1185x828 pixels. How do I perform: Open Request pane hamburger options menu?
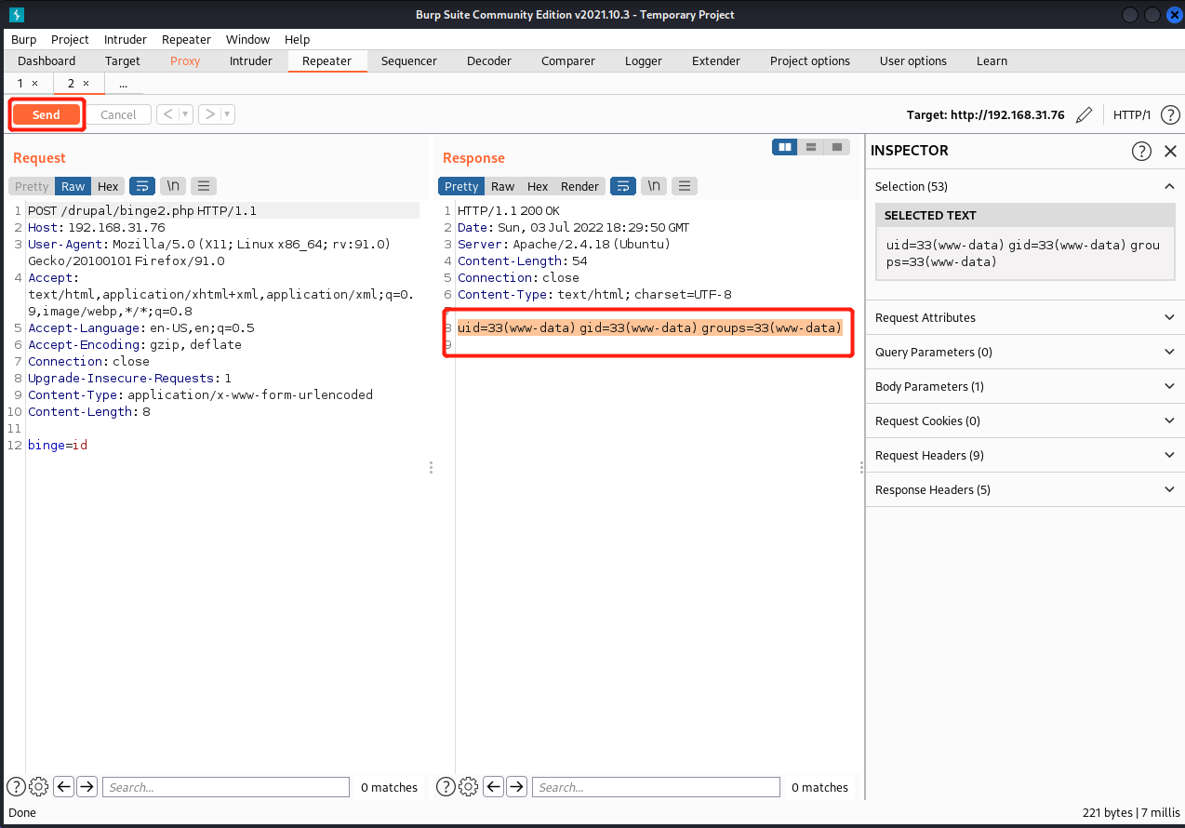(x=204, y=186)
